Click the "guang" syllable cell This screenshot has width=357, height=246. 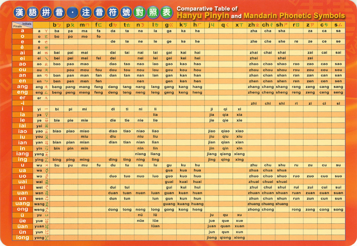coord(169,204)
